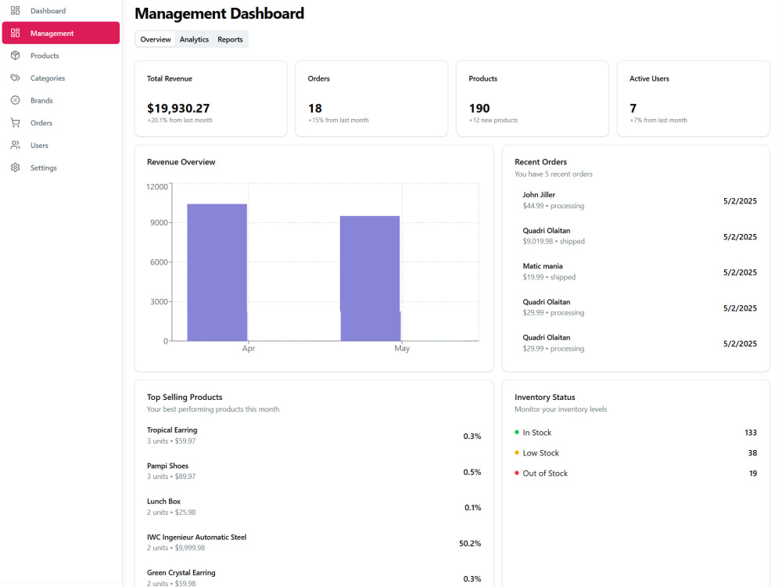782x587 pixels.
Task: Click the orange Low Stock status dot
Action: tap(517, 452)
